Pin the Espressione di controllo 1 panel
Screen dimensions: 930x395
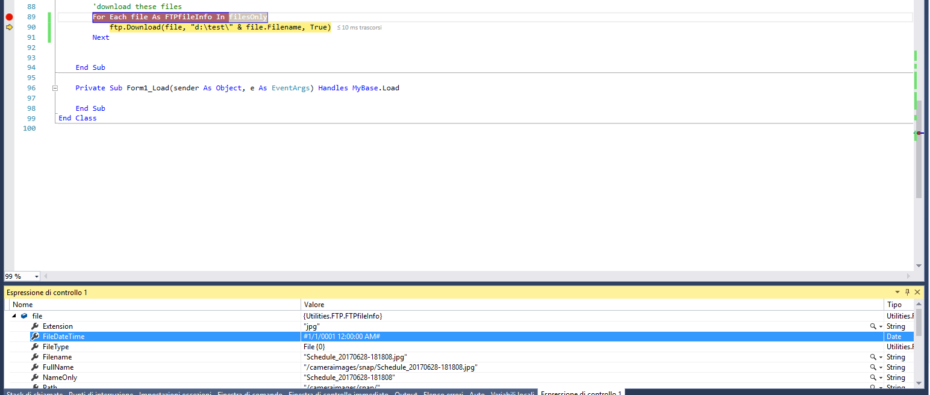908,292
